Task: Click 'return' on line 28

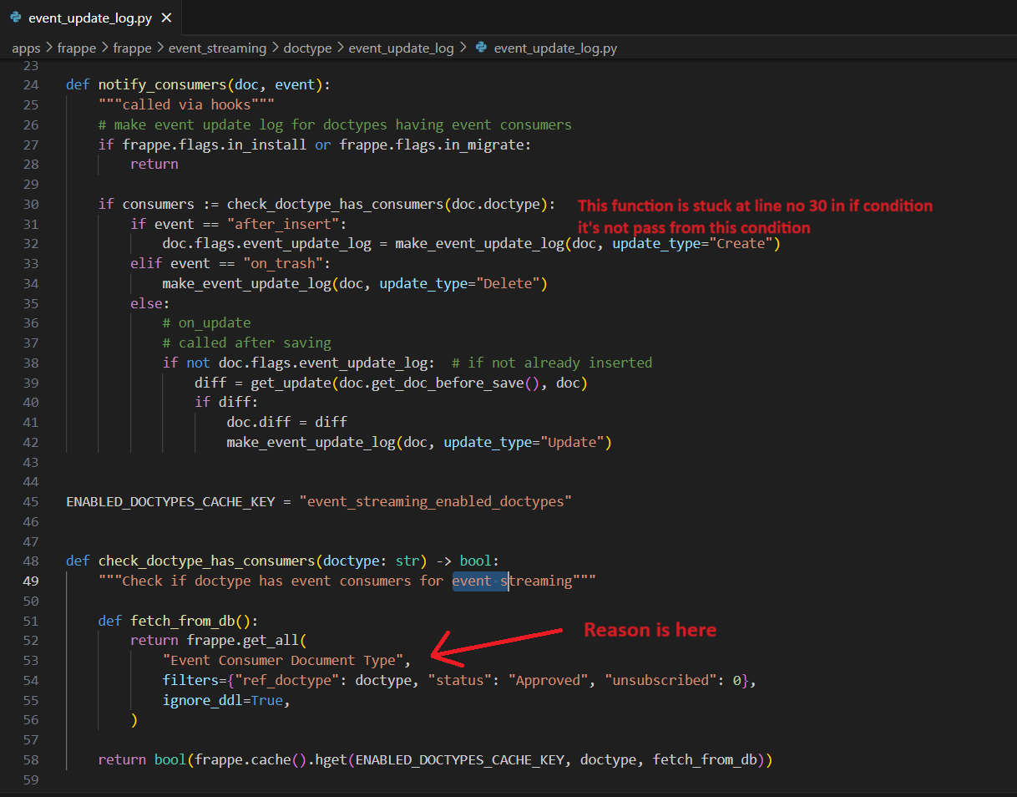Action: 154,165
